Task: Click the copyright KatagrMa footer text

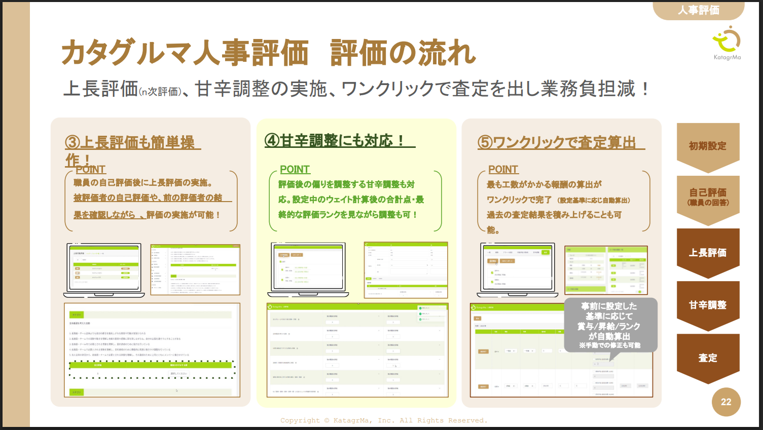Action: tap(384, 420)
